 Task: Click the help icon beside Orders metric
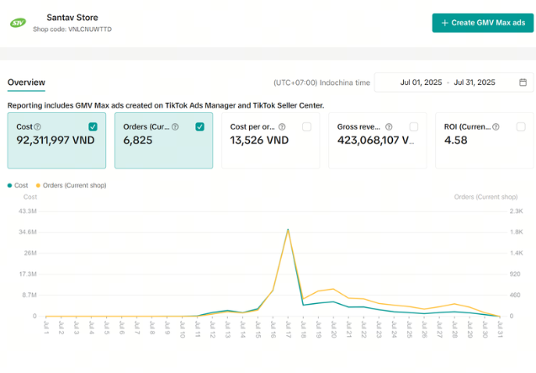click(x=175, y=126)
